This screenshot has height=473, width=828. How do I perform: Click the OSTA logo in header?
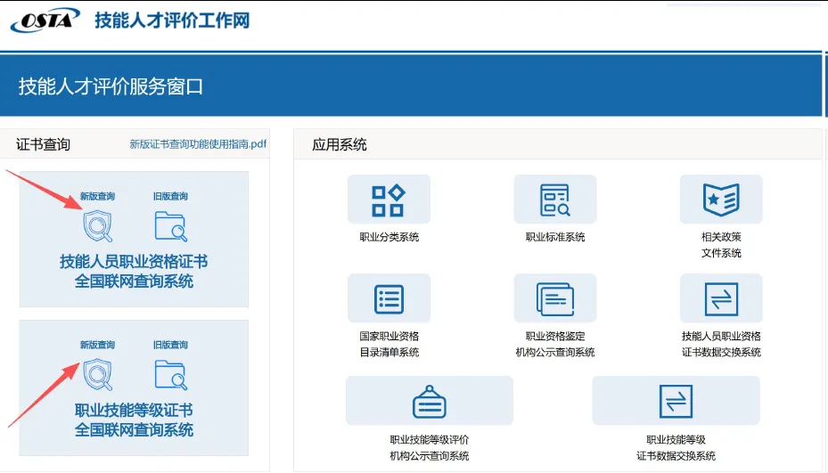[x=45, y=20]
